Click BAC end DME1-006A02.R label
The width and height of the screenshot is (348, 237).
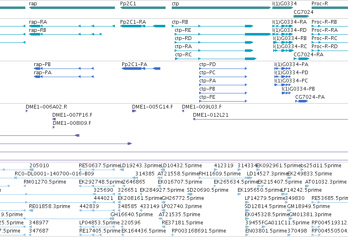point(46,107)
